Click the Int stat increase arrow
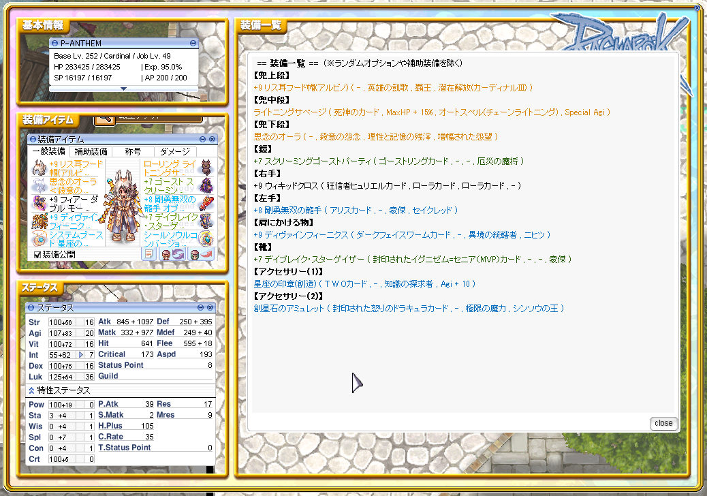Viewport: 707px width, 496px height. coord(81,355)
